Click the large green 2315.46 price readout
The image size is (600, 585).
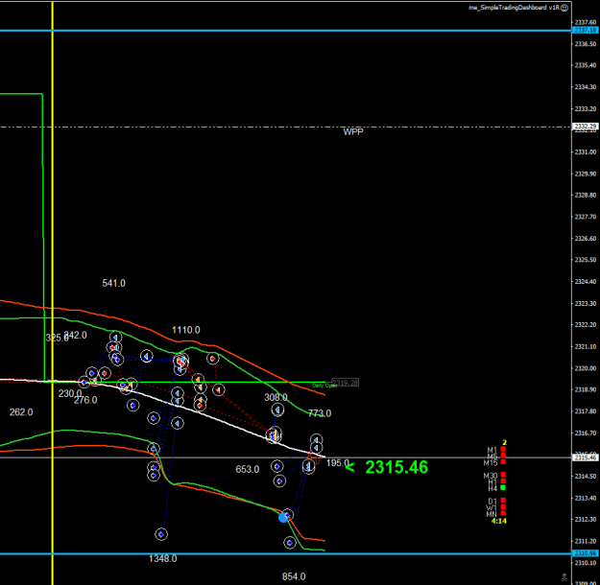click(396, 467)
